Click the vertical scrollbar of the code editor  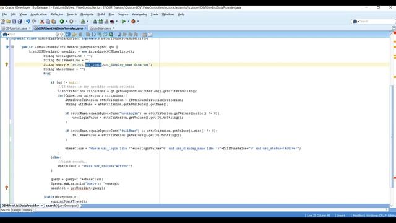[x=392, y=136]
